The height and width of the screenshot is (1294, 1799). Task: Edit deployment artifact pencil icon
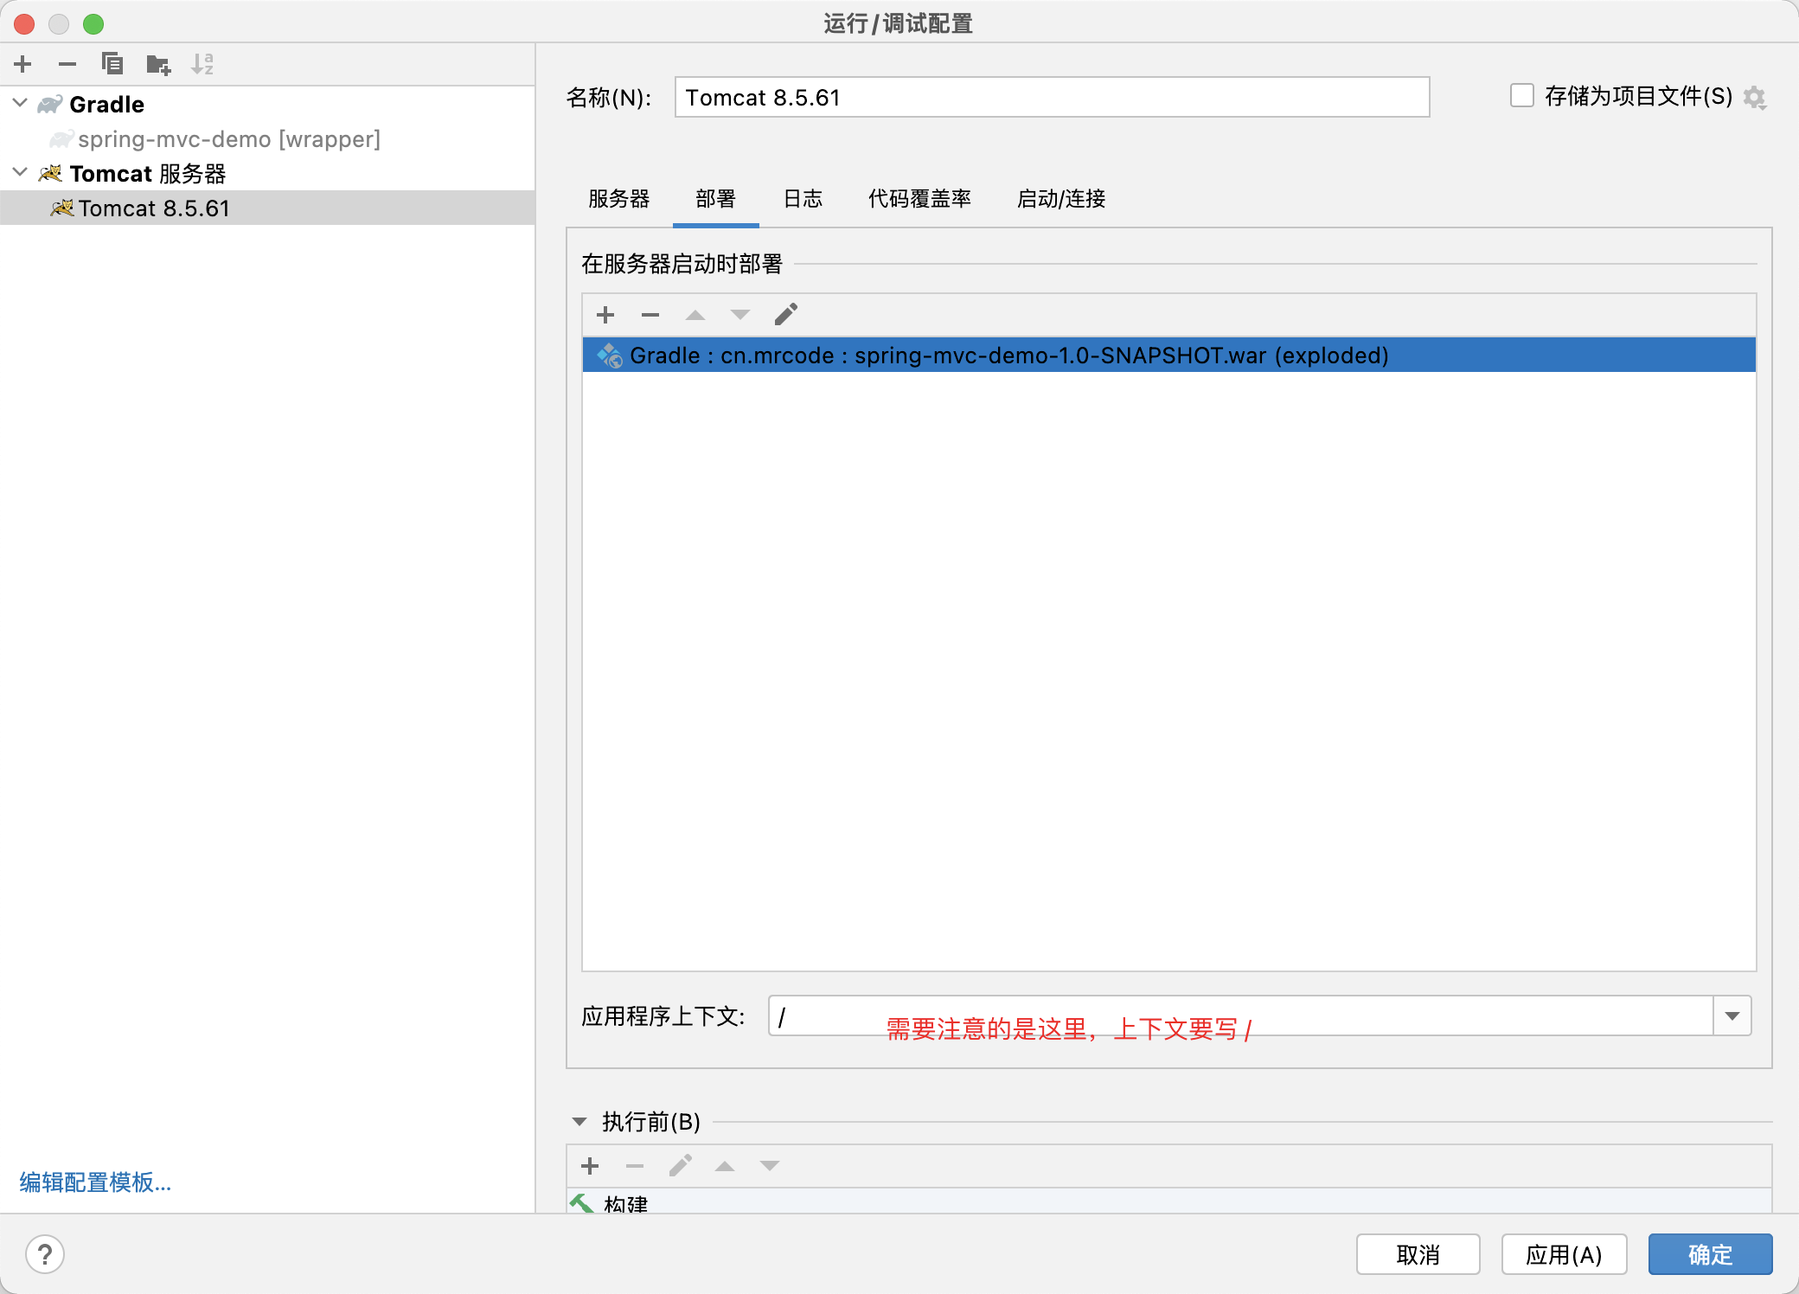[x=785, y=315]
